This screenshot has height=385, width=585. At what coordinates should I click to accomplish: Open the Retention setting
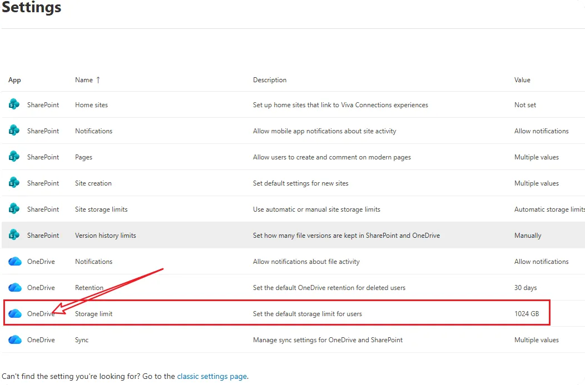pyautogui.click(x=89, y=288)
